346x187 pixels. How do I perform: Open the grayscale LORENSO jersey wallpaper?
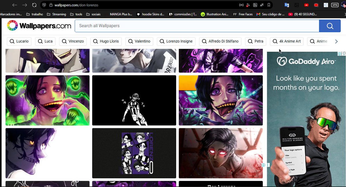[x=134, y=61]
